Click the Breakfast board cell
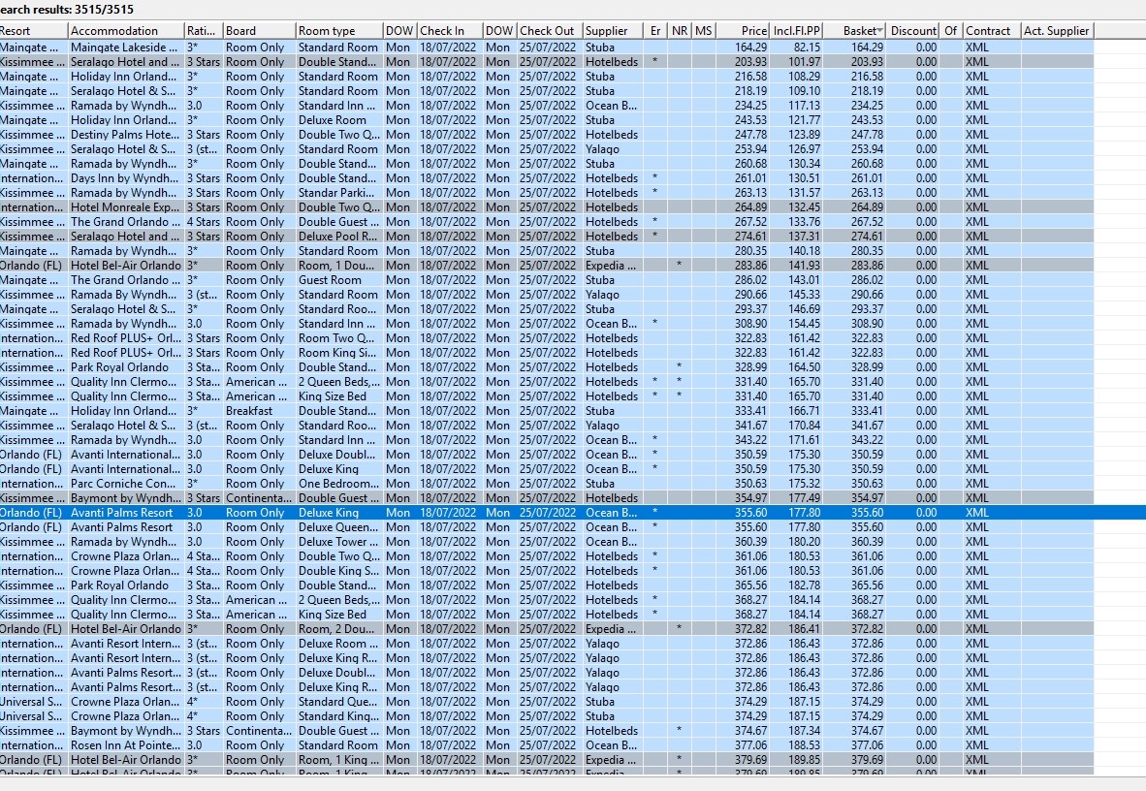The image size is (1146, 791). point(259,411)
